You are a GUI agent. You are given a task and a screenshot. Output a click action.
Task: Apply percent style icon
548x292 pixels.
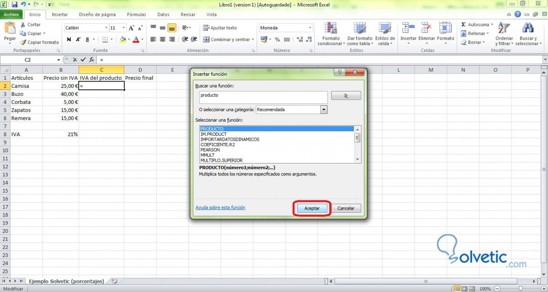(277, 40)
